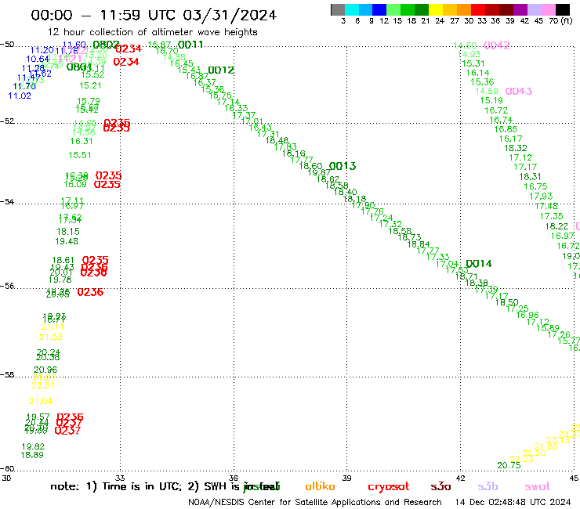Click the wave height value '15.19'
Viewport: 580px width, 509px height.
click(491, 100)
